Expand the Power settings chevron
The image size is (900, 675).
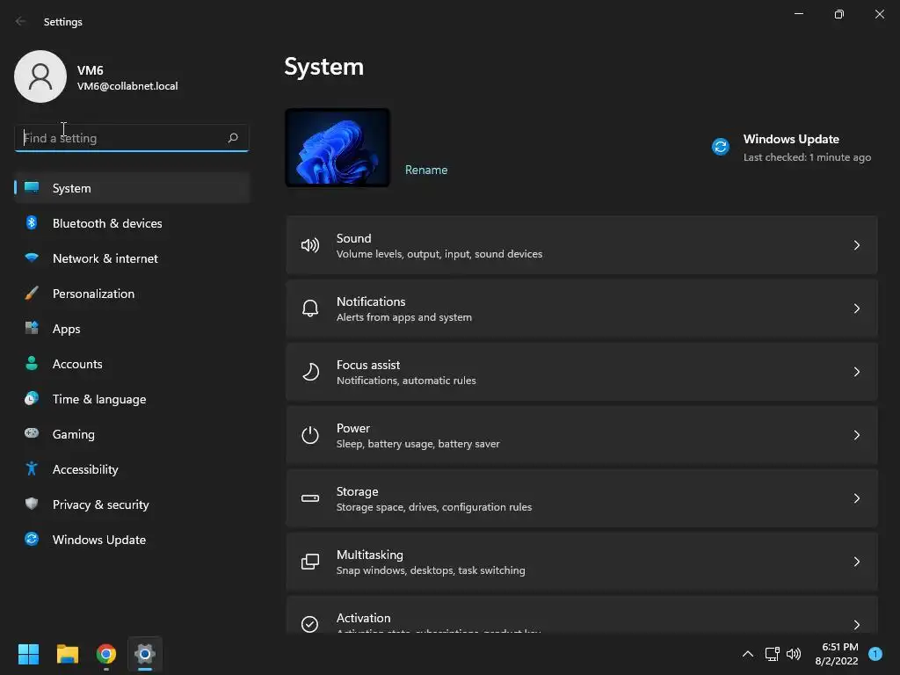click(856, 435)
